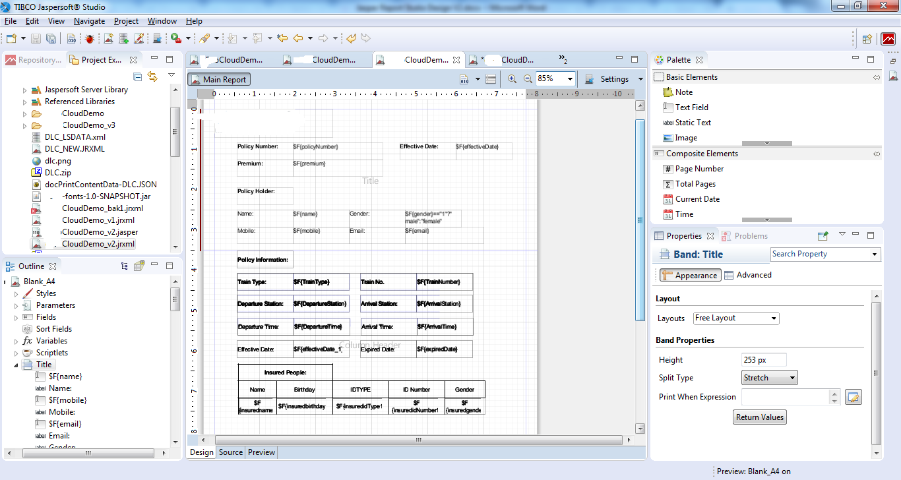Open the Project menu
The width and height of the screenshot is (901, 480).
[x=126, y=21]
